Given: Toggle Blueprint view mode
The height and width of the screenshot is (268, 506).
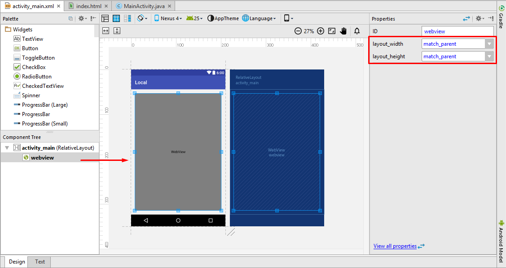Looking at the screenshot, I should pyautogui.click(x=117, y=18).
